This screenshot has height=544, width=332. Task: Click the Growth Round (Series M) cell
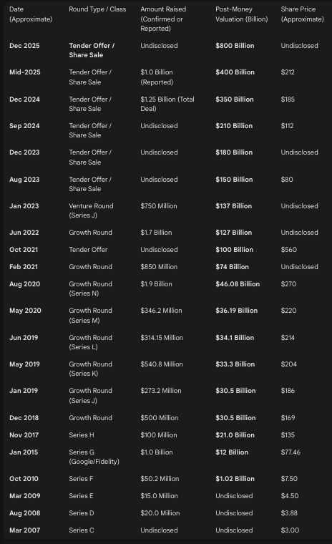tap(90, 316)
